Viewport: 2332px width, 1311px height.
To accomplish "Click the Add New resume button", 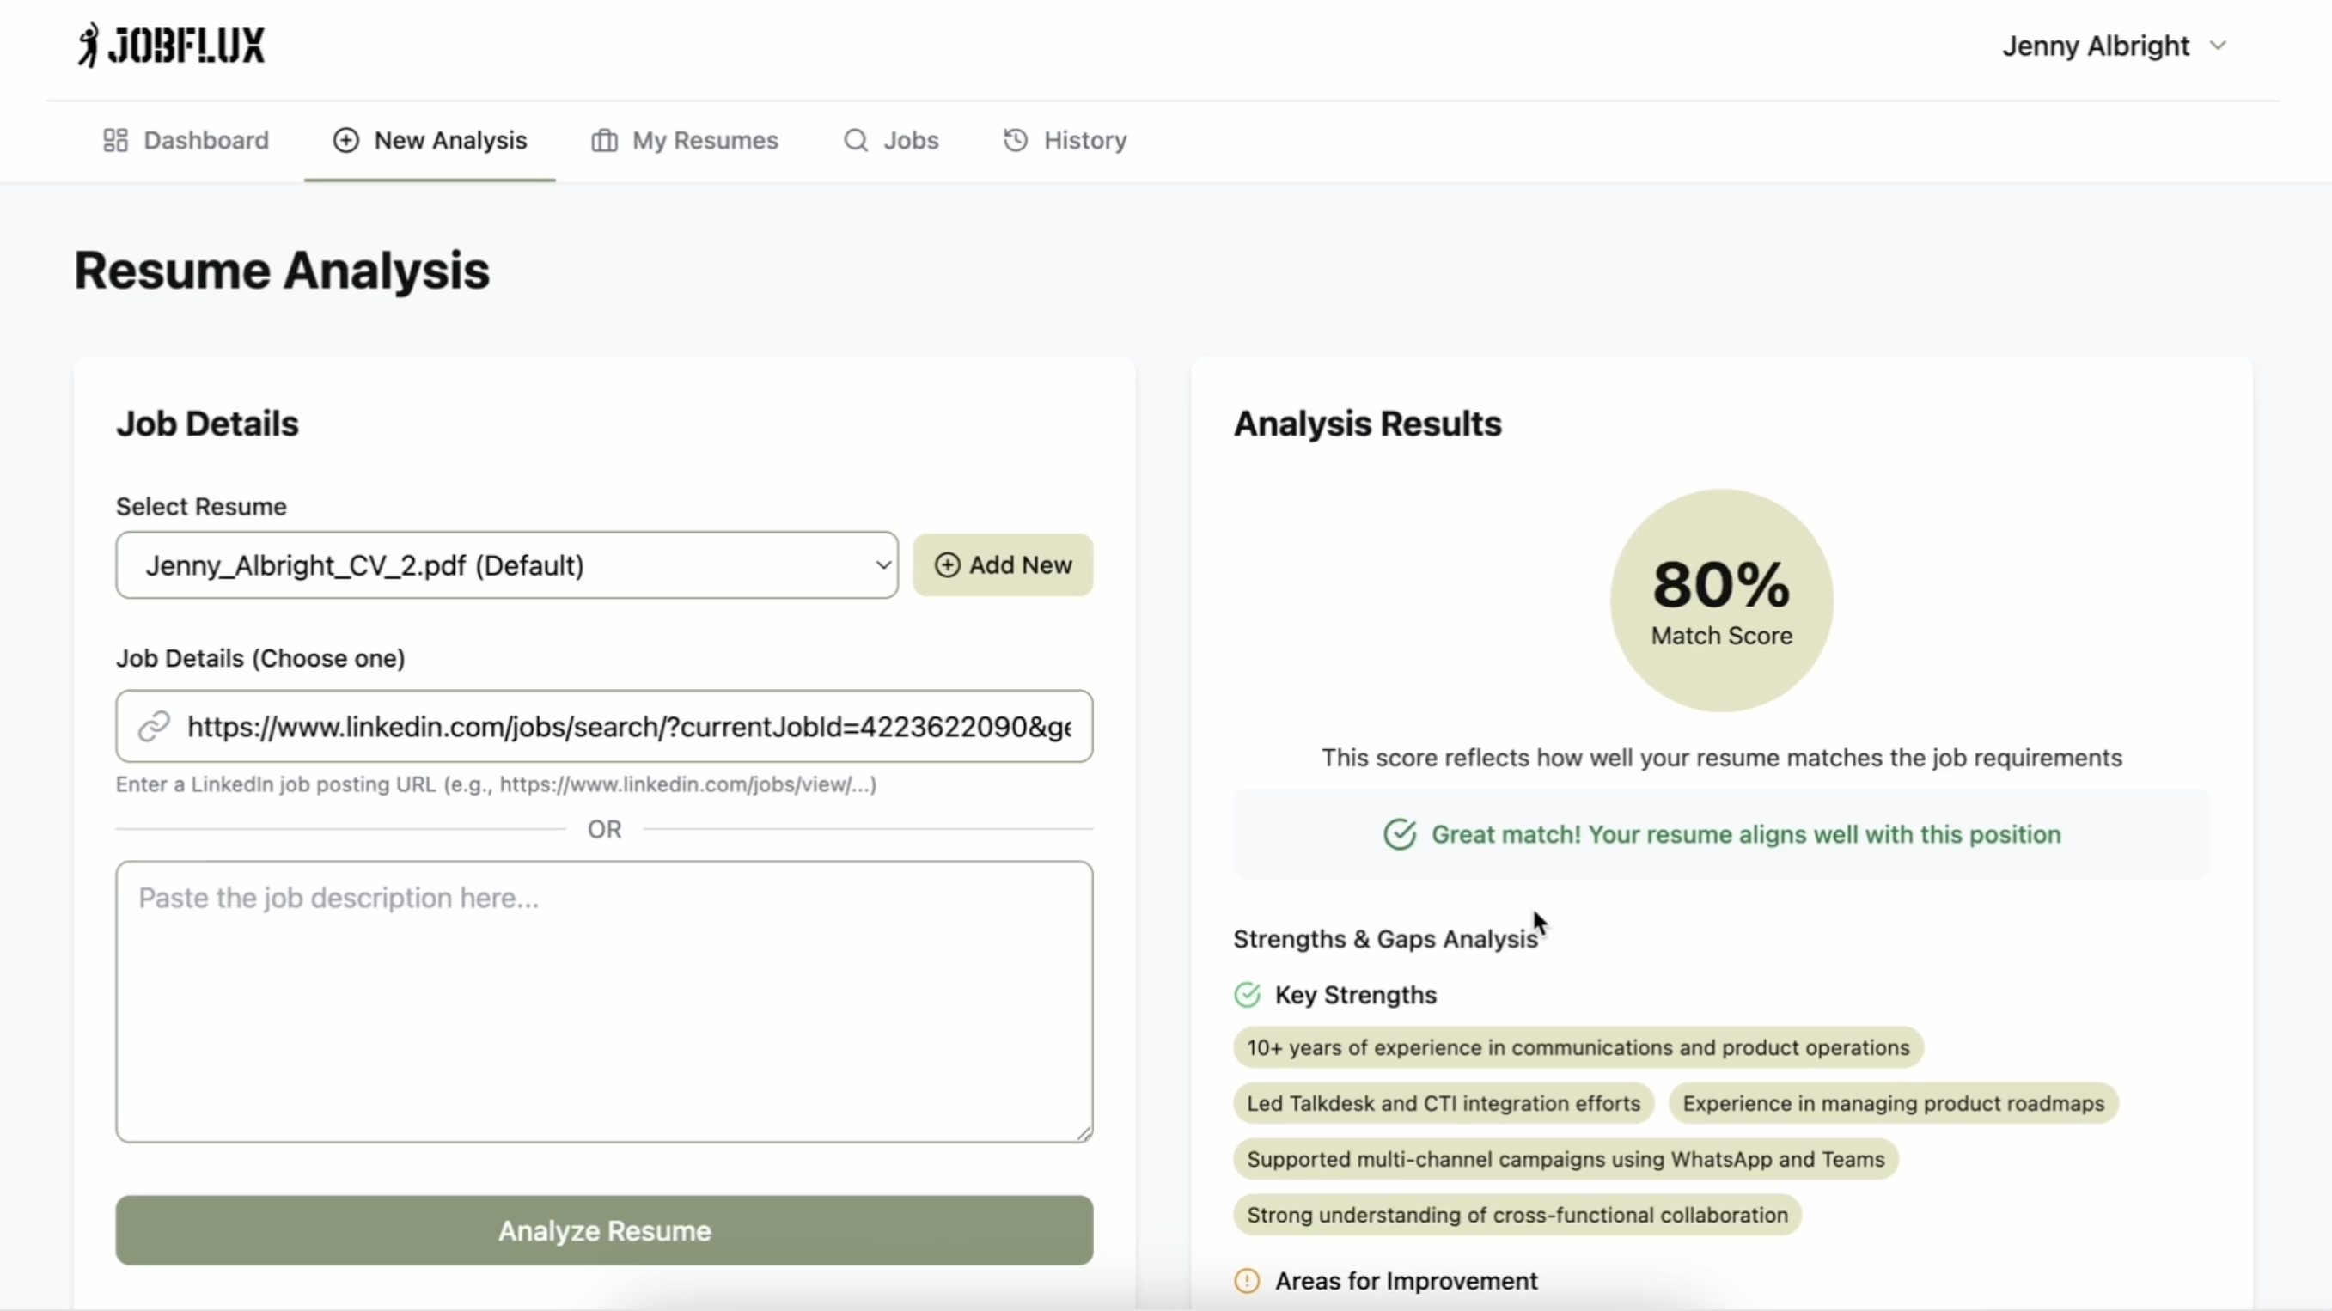I will 1002,565.
